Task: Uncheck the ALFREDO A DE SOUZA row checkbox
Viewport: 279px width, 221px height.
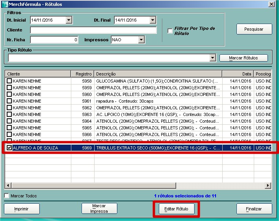Action: pyautogui.click(x=9, y=148)
